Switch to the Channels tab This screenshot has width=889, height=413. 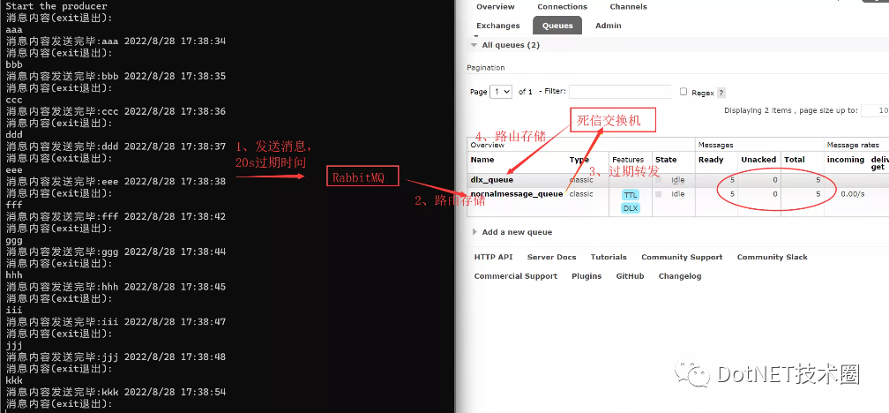coord(628,7)
